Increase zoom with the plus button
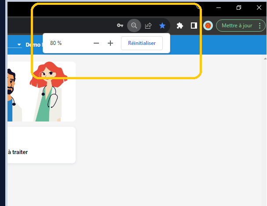The height and width of the screenshot is (206, 267). (110, 43)
